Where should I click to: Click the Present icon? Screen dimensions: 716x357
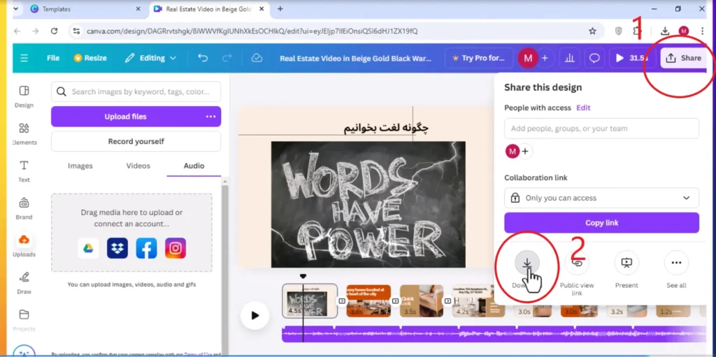click(x=626, y=263)
